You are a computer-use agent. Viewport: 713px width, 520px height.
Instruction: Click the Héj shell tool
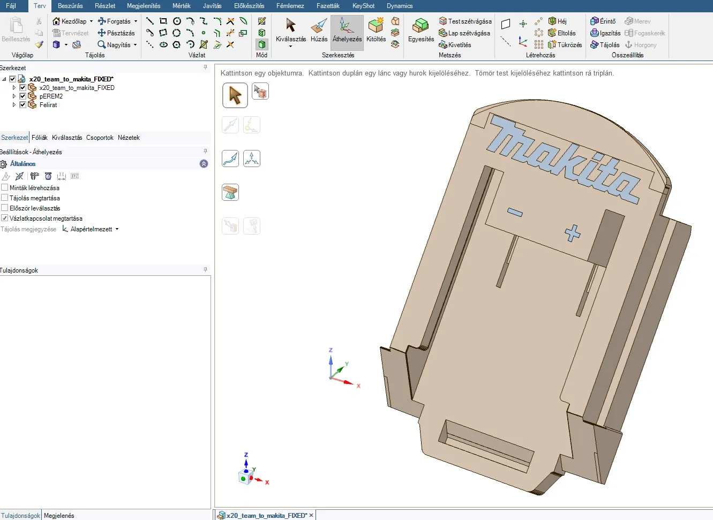(x=557, y=21)
